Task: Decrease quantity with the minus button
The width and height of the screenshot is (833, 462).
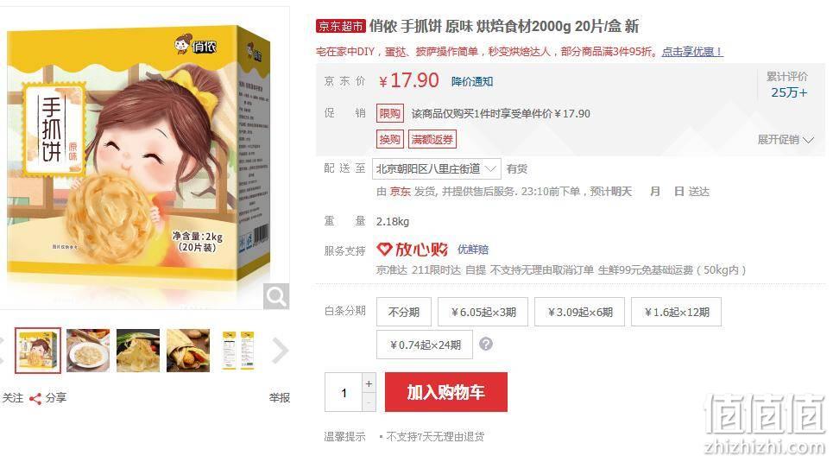Action: coord(369,402)
